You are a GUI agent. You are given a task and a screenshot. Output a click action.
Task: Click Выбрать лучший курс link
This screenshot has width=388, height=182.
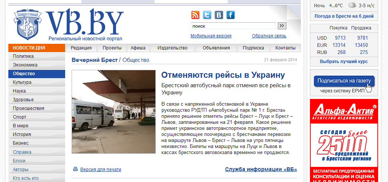pos(344,62)
